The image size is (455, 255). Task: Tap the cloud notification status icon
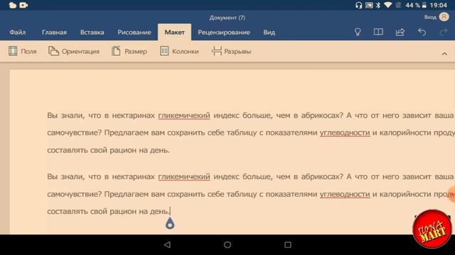click(13, 5)
